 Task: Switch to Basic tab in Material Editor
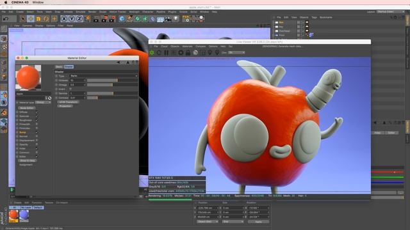(59, 66)
